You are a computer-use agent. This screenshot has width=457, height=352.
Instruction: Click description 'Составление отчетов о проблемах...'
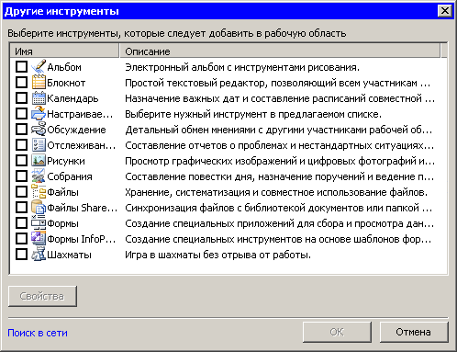tap(280, 145)
